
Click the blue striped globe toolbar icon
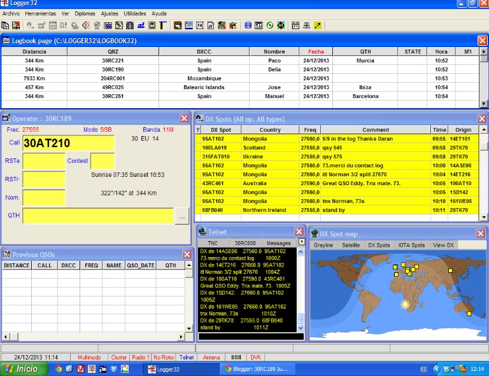[x=248, y=25]
